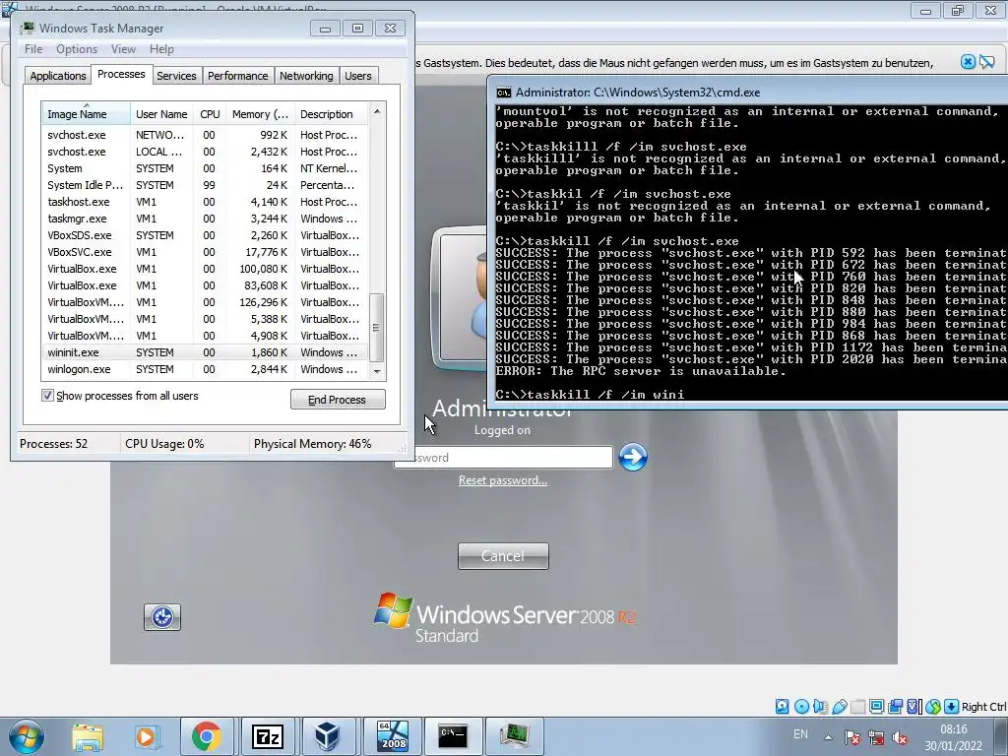Image resolution: width=1008 pixels, height=756 pixels.
Task: Click the don't-show-again icon on VirtualBox notification
Action: (986, 62)
